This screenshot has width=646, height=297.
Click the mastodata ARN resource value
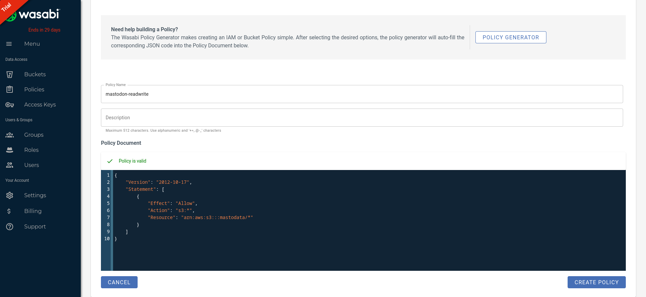[x=217, y=217]
